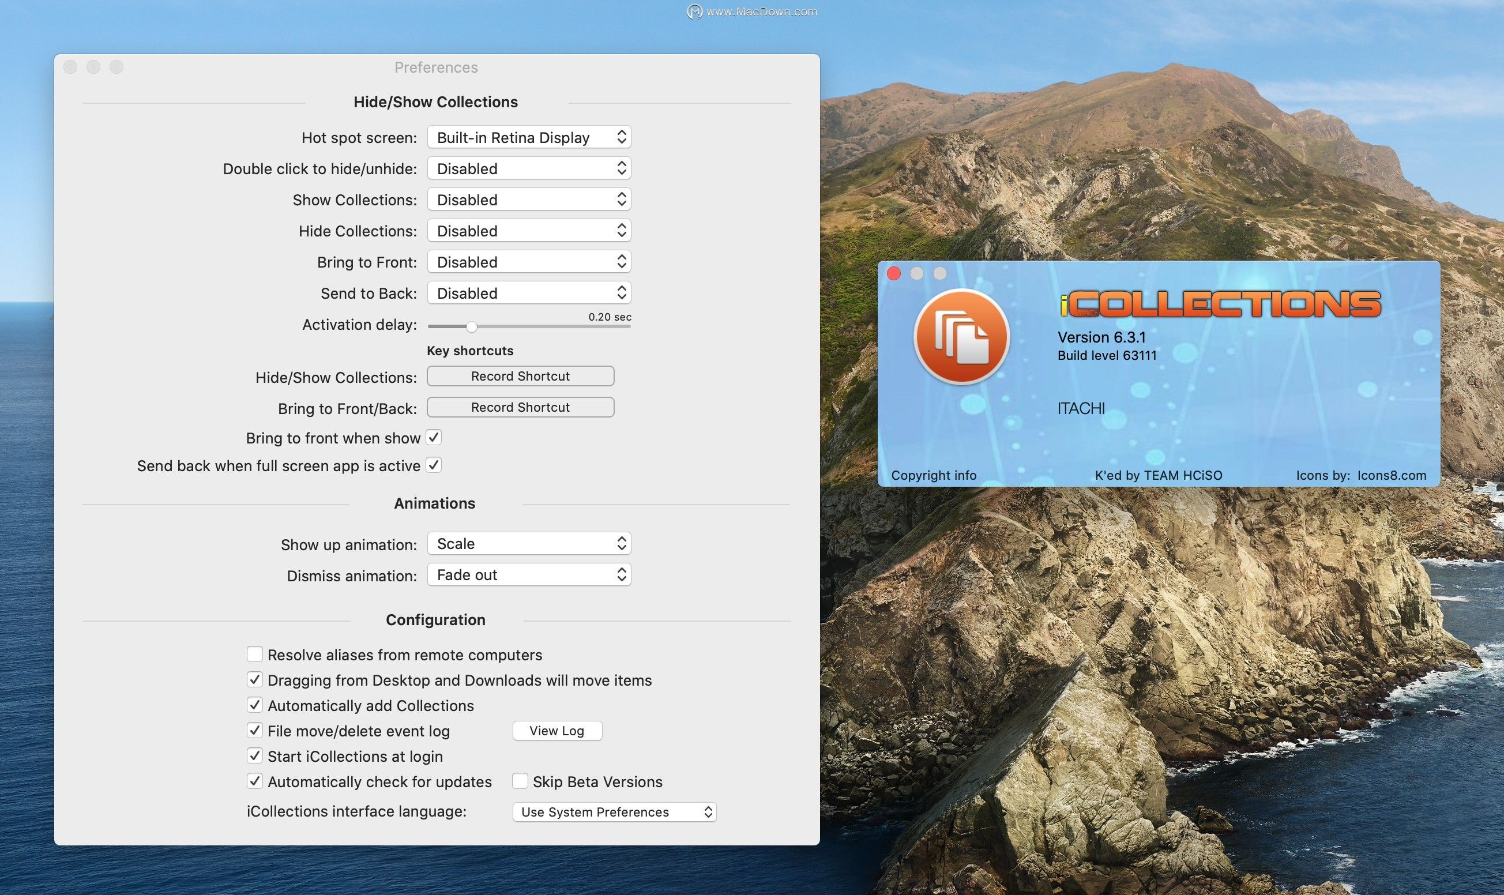Change the Dismiss animation dropdown
The image size is (1504, 895).
(x=529, y=575)
